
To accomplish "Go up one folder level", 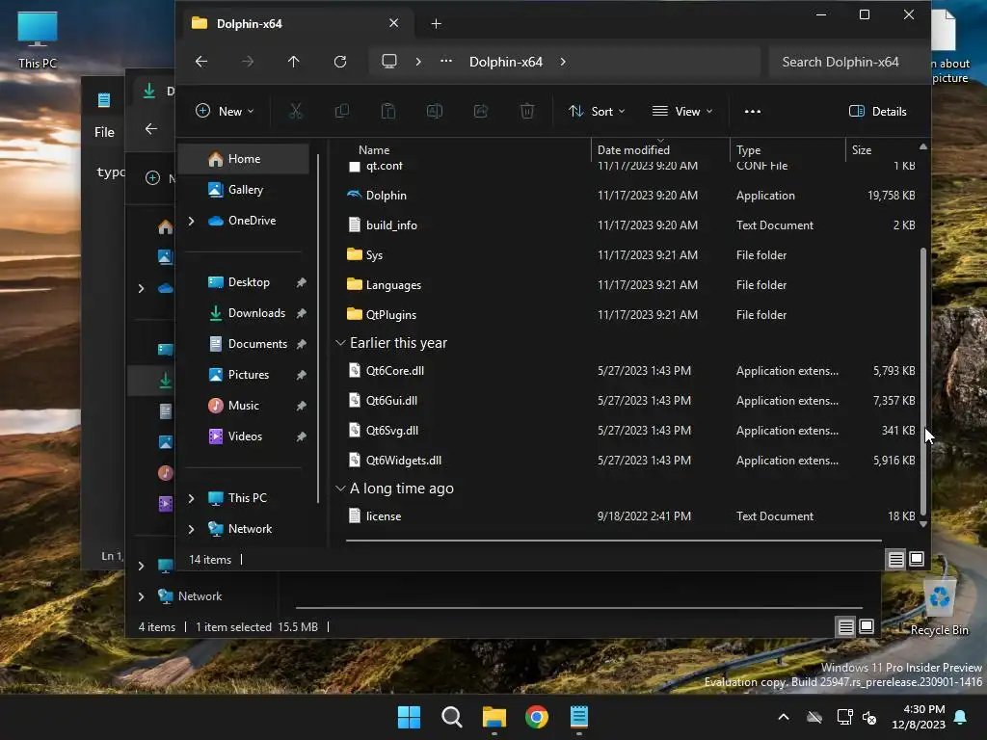I will tap(293, 62).
